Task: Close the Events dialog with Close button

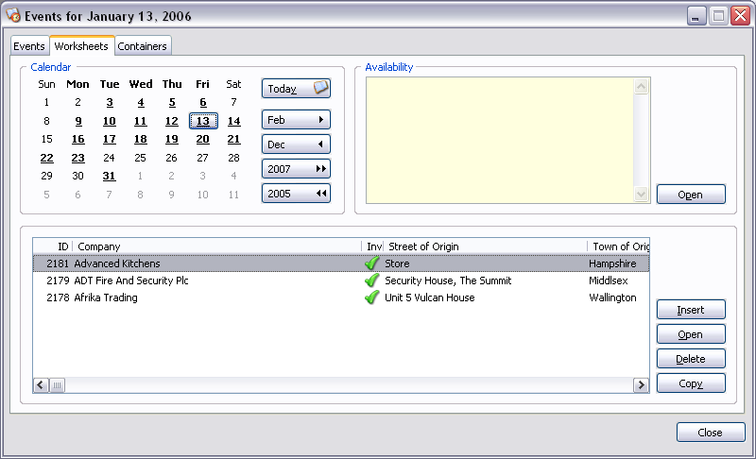Action: [x=710, y=433]
